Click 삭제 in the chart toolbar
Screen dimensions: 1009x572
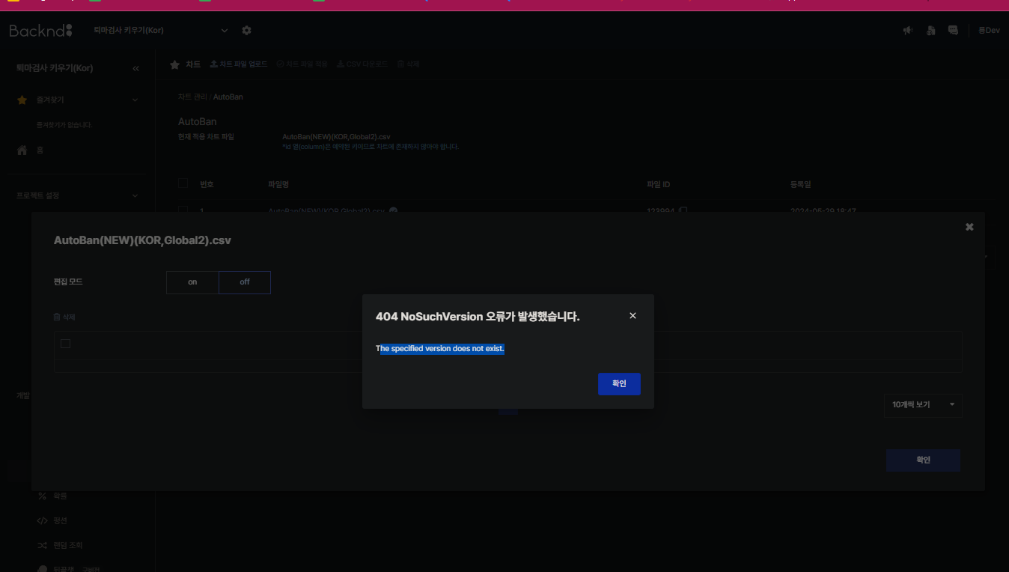[408, 64]
